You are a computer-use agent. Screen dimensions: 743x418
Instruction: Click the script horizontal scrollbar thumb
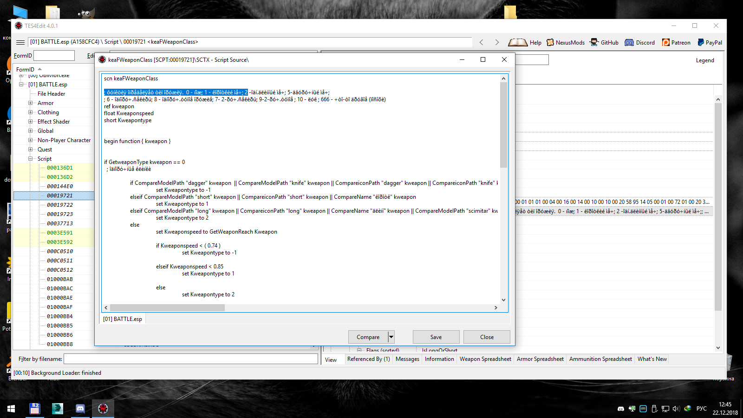click(x=167, y=307)
